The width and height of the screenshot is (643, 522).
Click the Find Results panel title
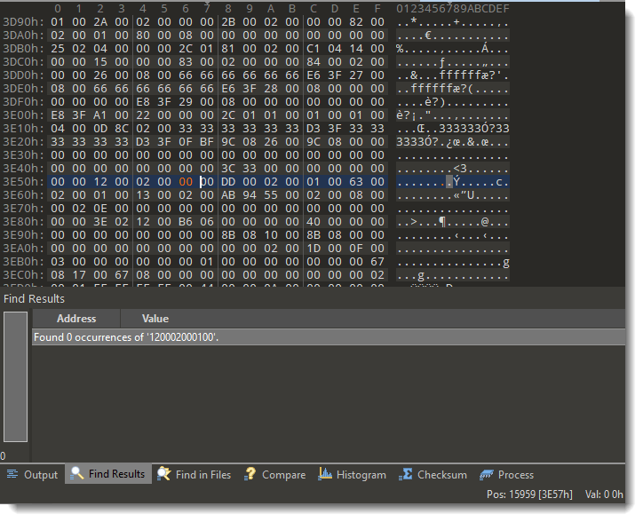(34, 299)
